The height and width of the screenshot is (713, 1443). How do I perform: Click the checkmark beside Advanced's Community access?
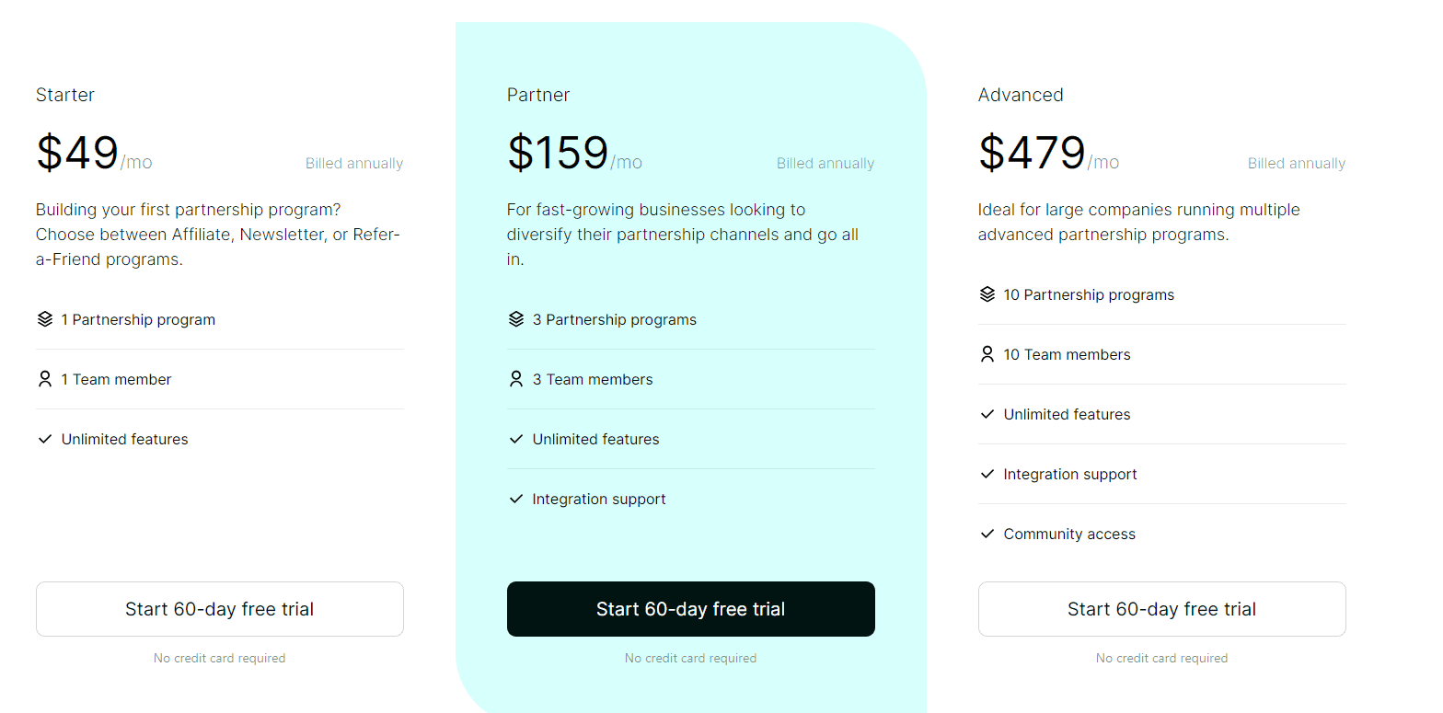(987, 534)
